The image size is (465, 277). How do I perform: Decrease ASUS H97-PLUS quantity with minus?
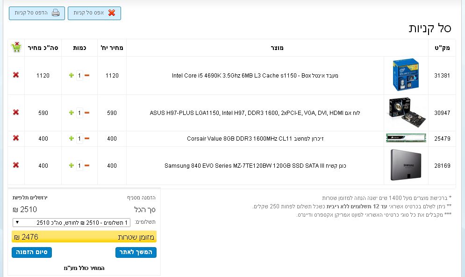(x=87, y=113)
